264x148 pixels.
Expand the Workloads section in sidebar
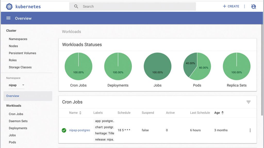click(x=14, y=105)
